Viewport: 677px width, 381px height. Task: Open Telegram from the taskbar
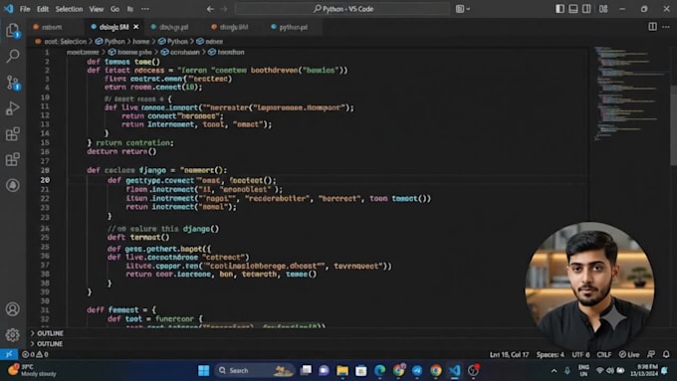417,370
